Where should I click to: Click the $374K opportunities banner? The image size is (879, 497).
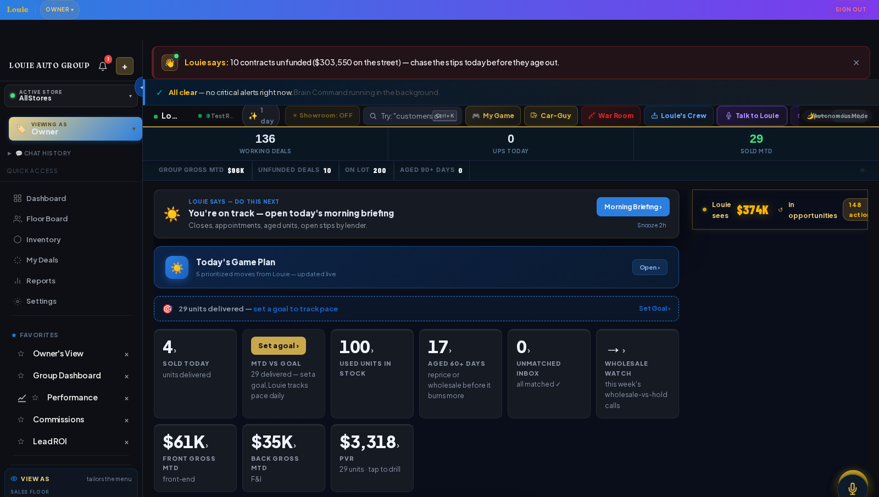point(780,210)
